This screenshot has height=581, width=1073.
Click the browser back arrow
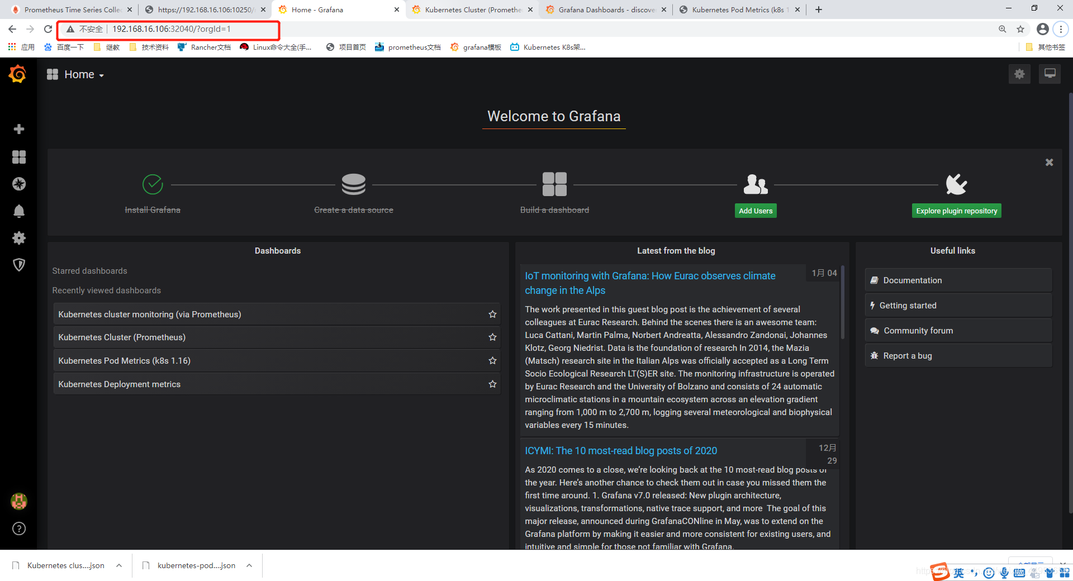pos(12,29)
